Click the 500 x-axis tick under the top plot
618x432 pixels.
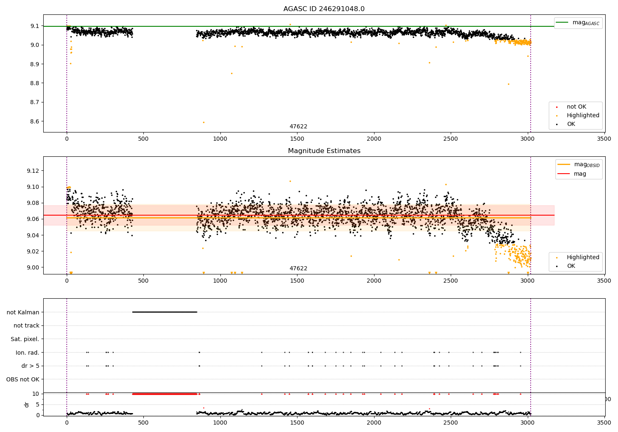(143, 139)
